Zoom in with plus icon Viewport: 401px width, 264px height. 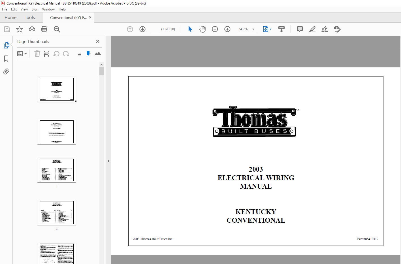pos(227,29)
